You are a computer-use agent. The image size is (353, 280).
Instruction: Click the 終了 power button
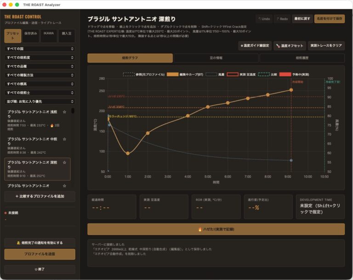click(x=40, y=269)
